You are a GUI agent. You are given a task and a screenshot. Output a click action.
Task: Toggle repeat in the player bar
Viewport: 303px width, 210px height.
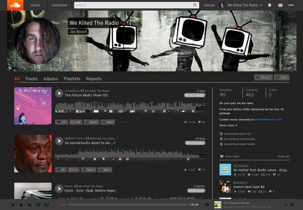click(47, 204)
